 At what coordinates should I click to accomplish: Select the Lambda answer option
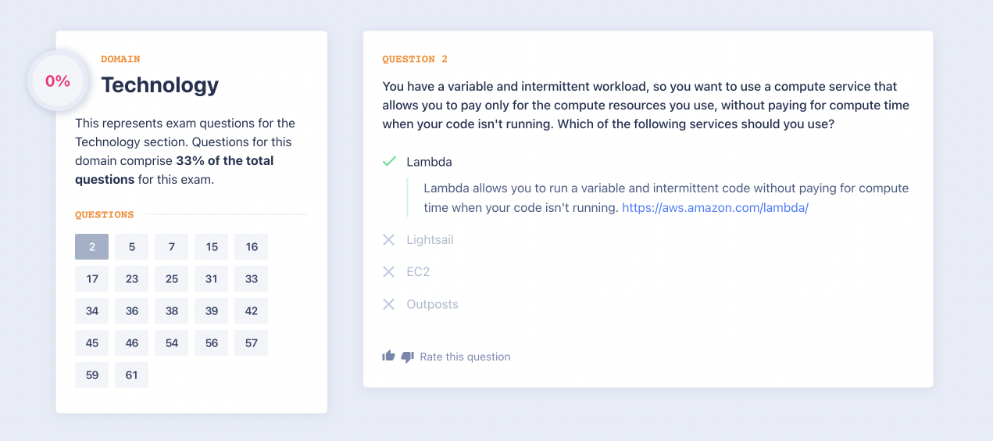point(429,162)
